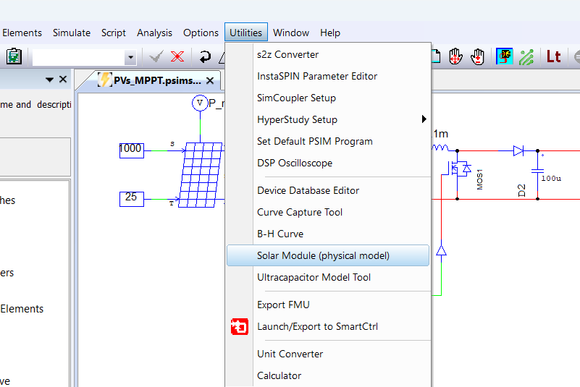
Task: Click the D2 label in schematic
Action: (521, 191)
